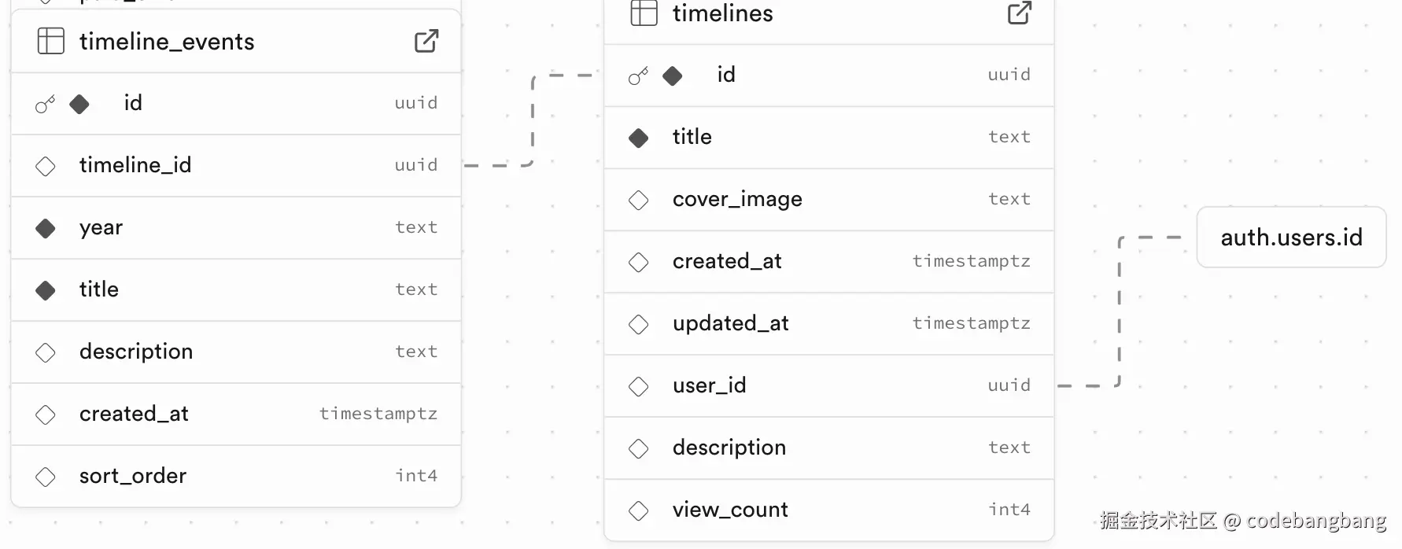Screen dimensions: 1402x549
Task: Click the table icon beside timeline_events
Action: tap(51, 41)
